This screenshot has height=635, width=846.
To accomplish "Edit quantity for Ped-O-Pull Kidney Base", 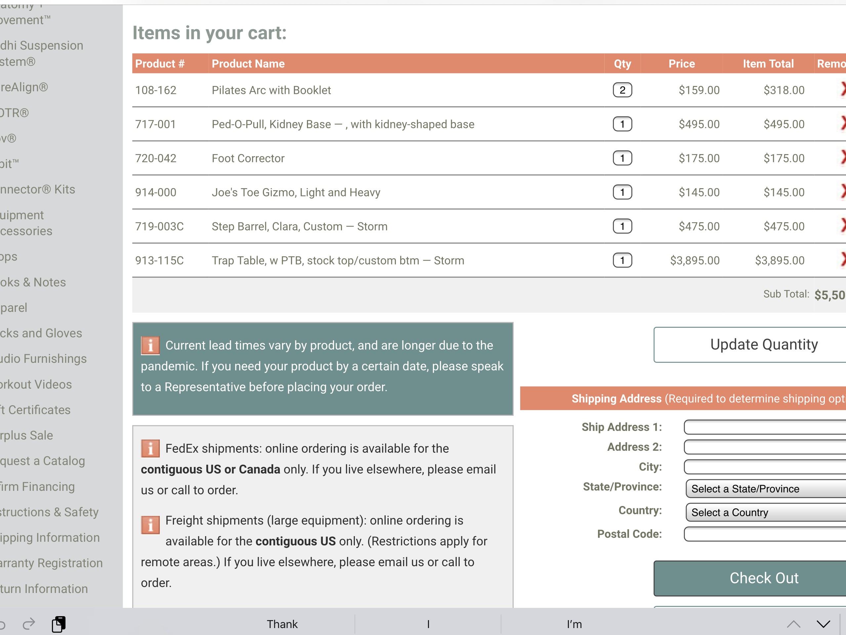I will click(x=622, y=124).
